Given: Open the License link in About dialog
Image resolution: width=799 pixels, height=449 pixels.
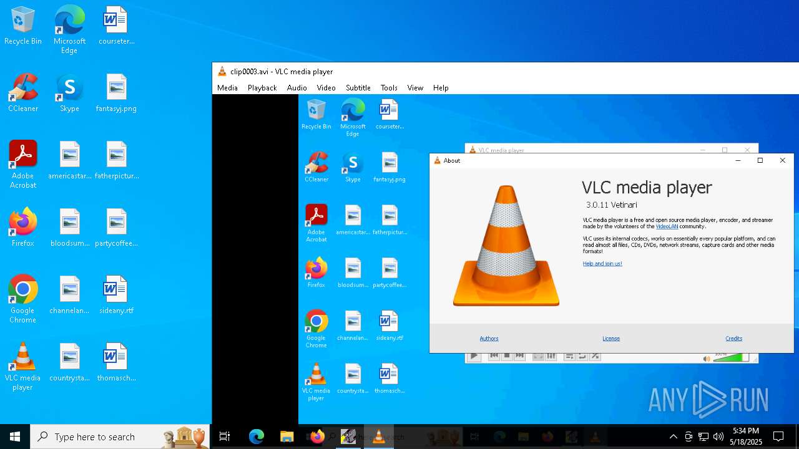Looking at the screenshot, I should click(x=611, y=339).
